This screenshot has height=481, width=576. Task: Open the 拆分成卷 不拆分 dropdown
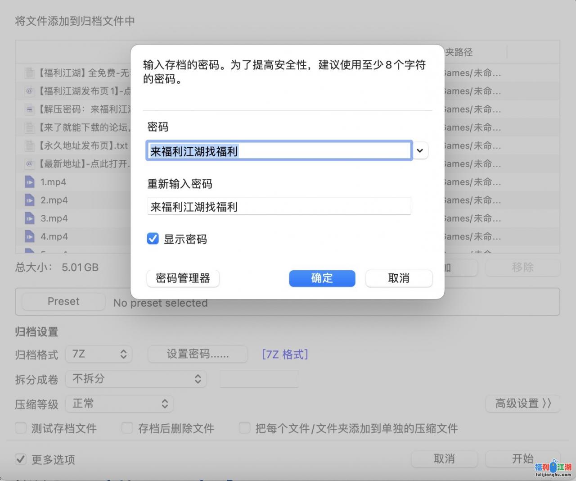point(136,379)
